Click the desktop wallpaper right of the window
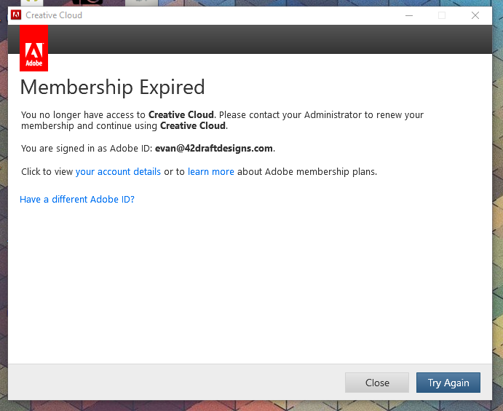Screen dimensions: 503x411 point(498,205)
